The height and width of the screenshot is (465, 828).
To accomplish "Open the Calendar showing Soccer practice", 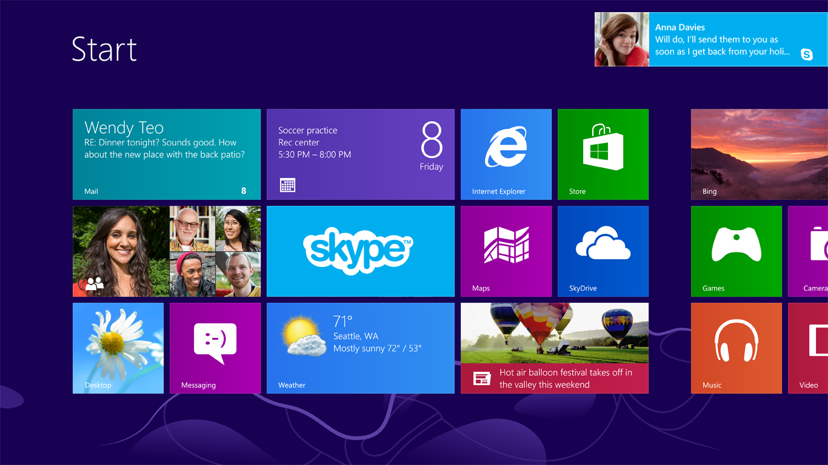I will point(360,154).
